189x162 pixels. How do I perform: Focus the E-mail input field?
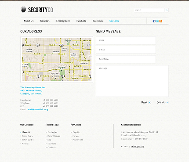126,50
